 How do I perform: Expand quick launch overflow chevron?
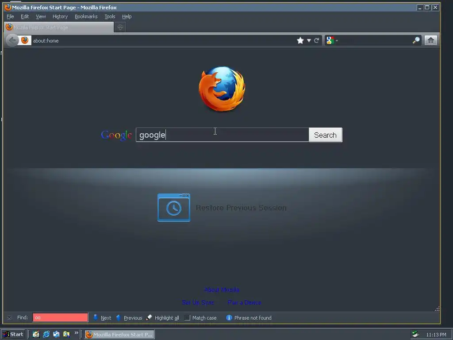tap(76, 333)
